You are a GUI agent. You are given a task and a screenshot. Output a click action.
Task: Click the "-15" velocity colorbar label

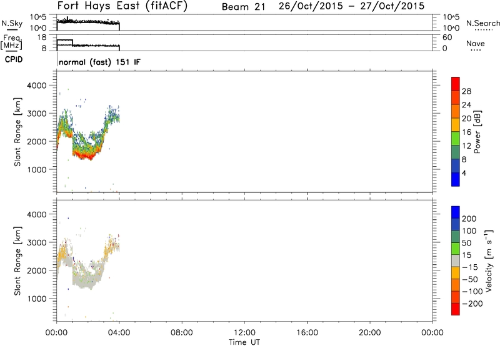(x=470, y=267)
